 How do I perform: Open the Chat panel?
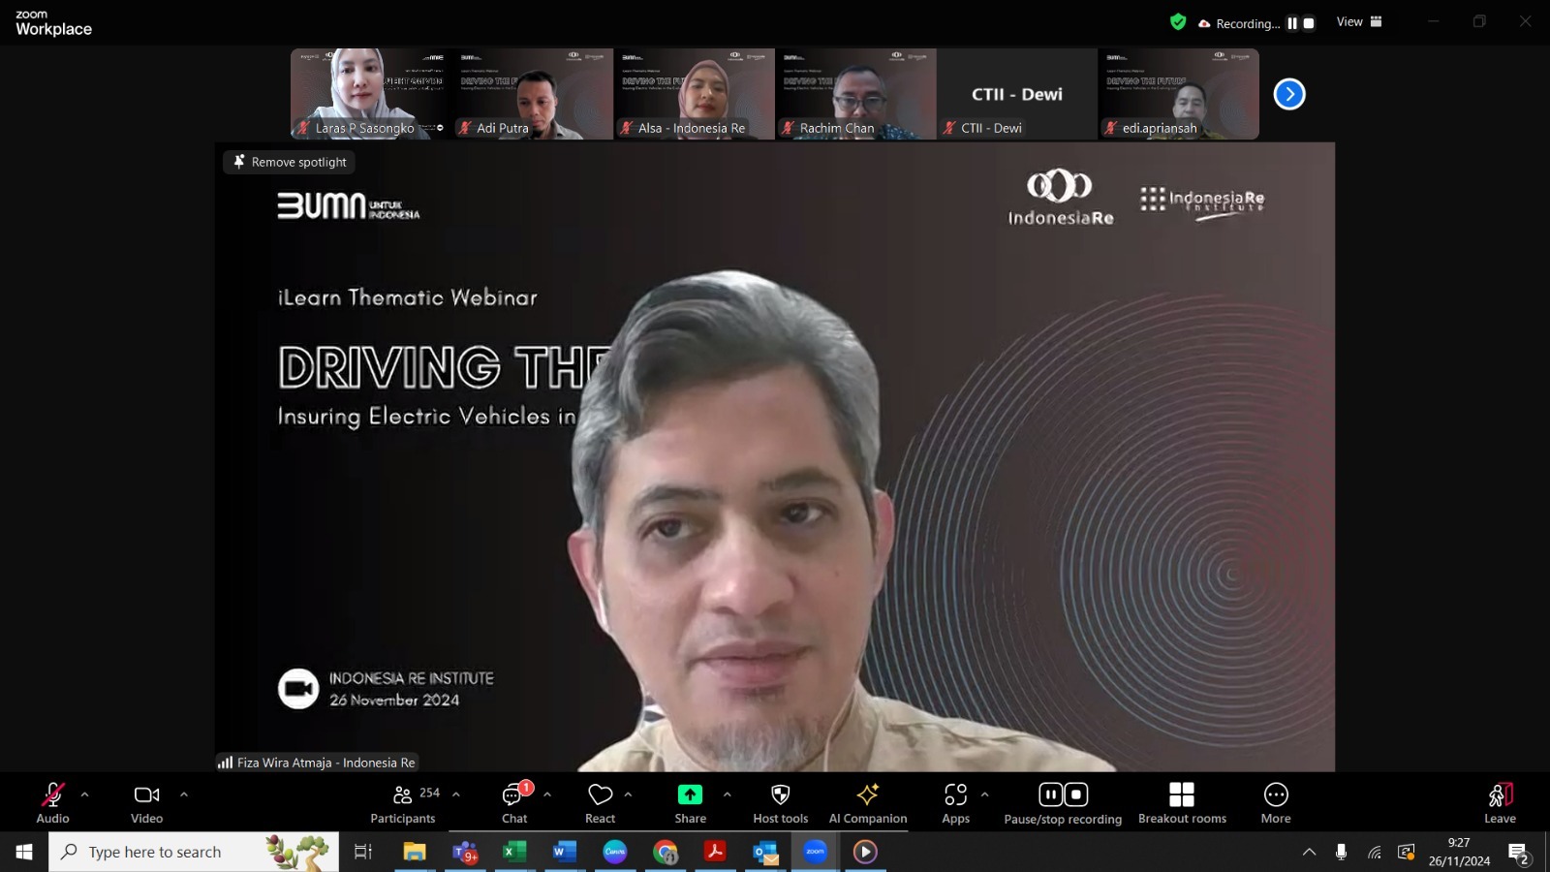coord(514,803)
